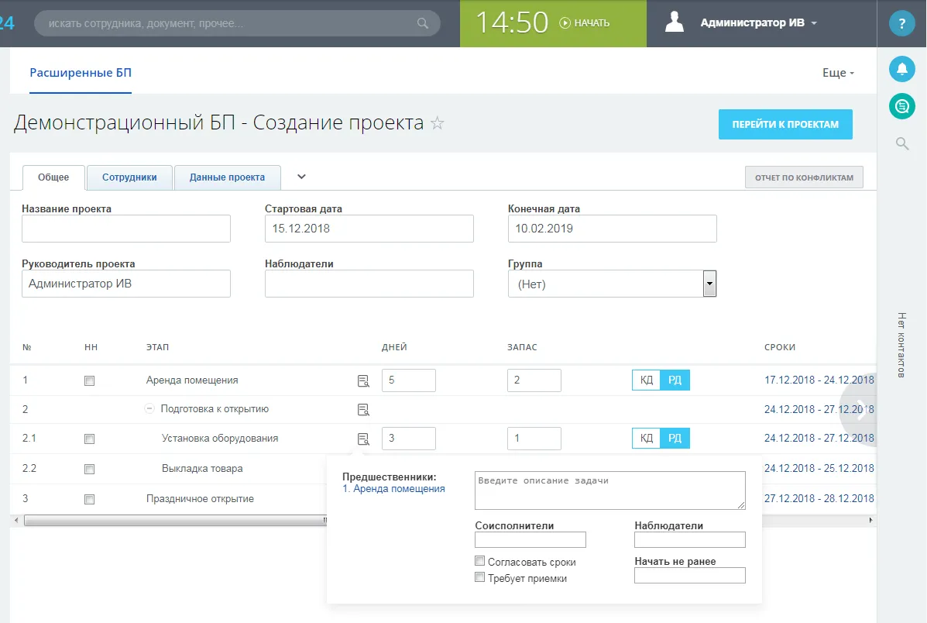927x623 pixels.
Task: Open details icon for Подготовка к открытию
Action: click(363, 409)
